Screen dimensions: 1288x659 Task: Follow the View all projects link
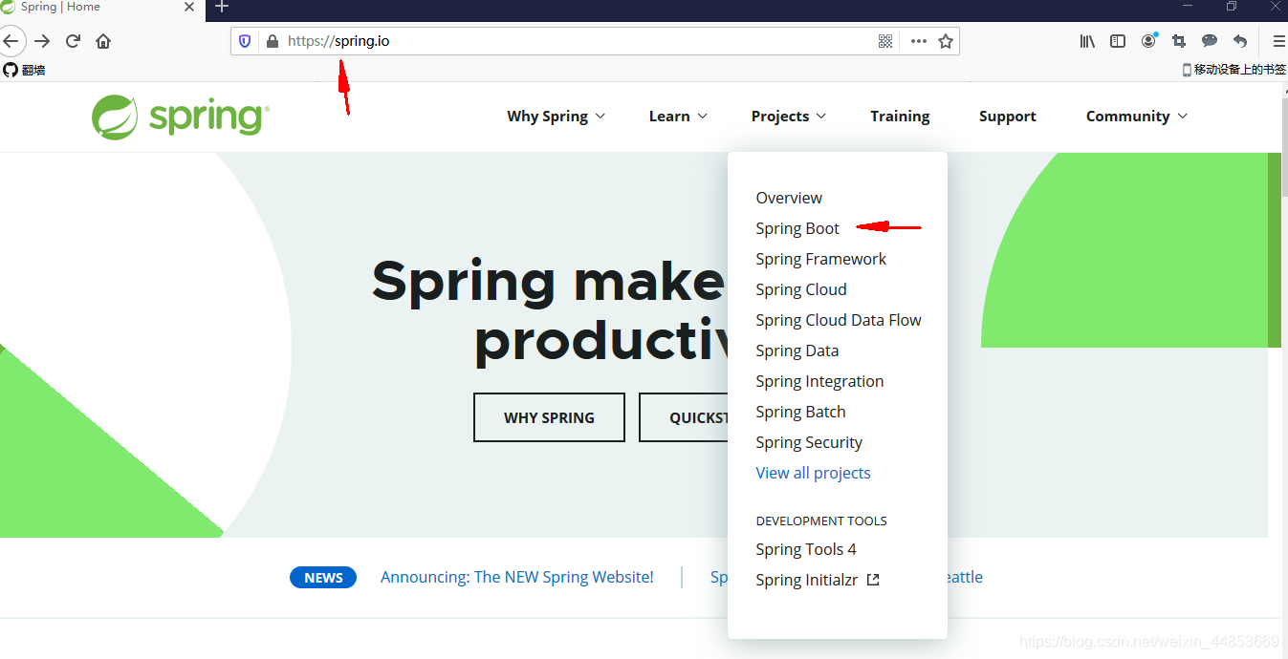click(813, 473)
